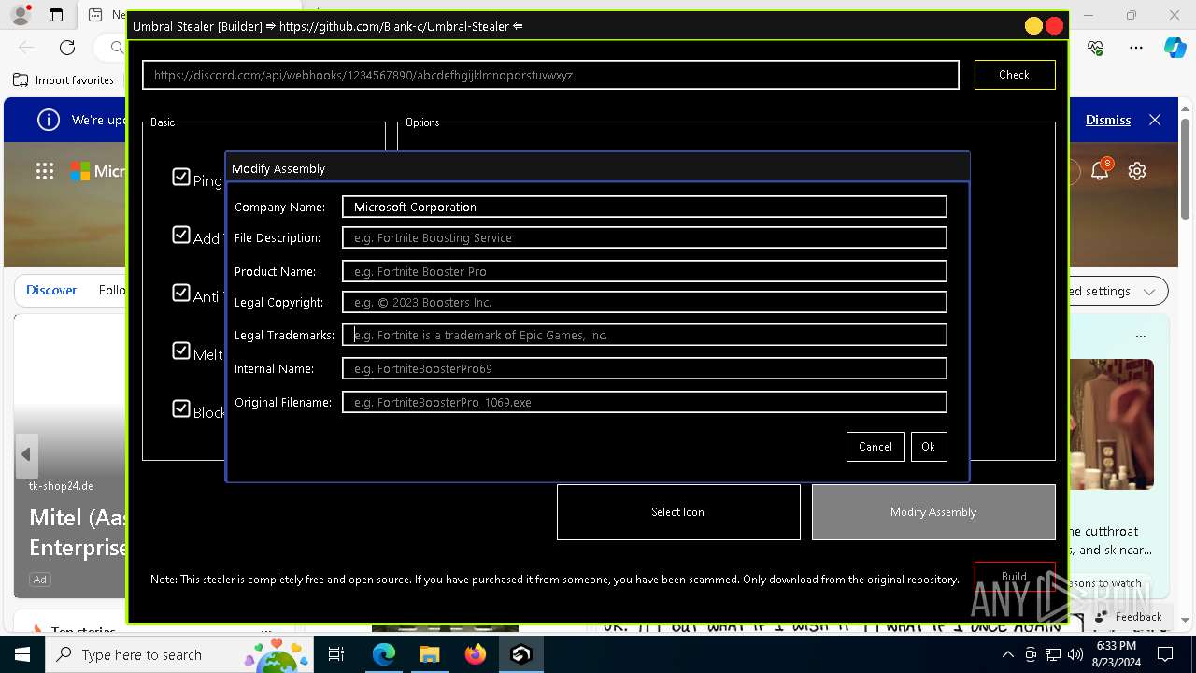Click the previous carousel arrow in Edge
This screenshot has height=673, width=1196.
tap(26, 454)
